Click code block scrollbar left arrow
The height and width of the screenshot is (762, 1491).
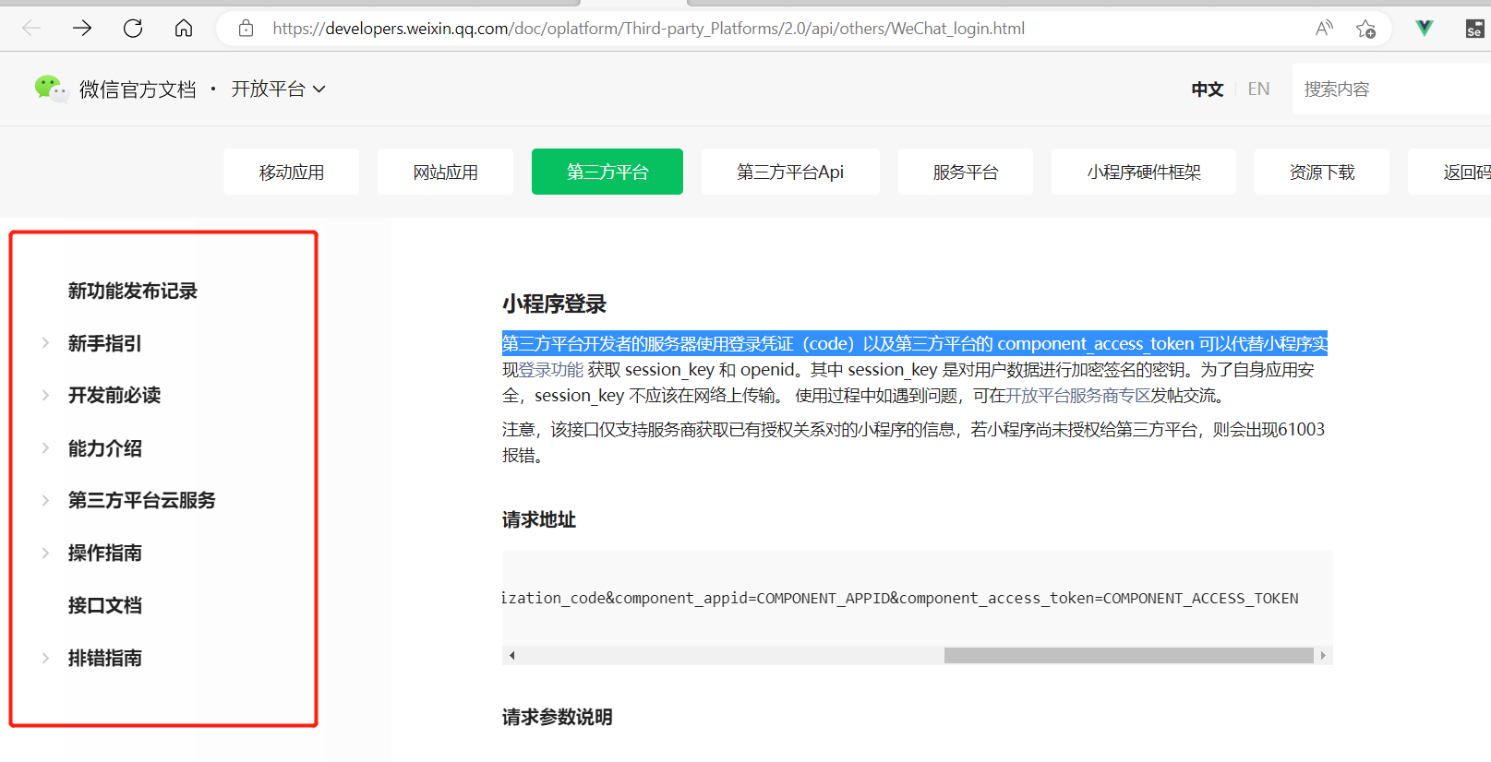pyautogui.click(x=511, y=656)
